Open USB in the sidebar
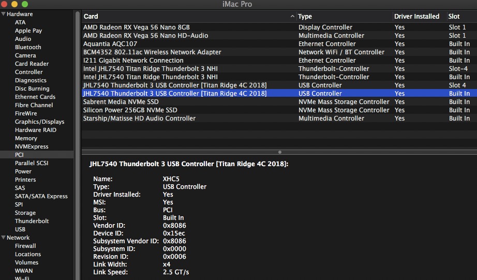This screenshot has width=477, height=280. [x=20, y=229]
